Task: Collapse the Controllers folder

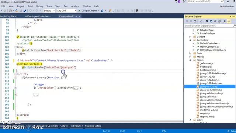Action: click(x=190, y=40)
